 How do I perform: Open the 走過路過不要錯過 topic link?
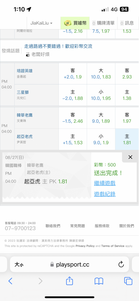tap(58, 46)
